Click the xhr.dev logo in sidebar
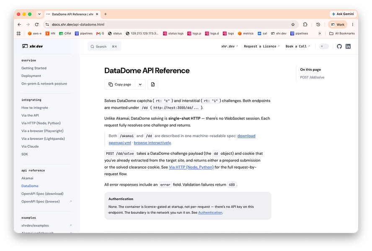This screenshot has height=251, width=372. pos(33,46)
